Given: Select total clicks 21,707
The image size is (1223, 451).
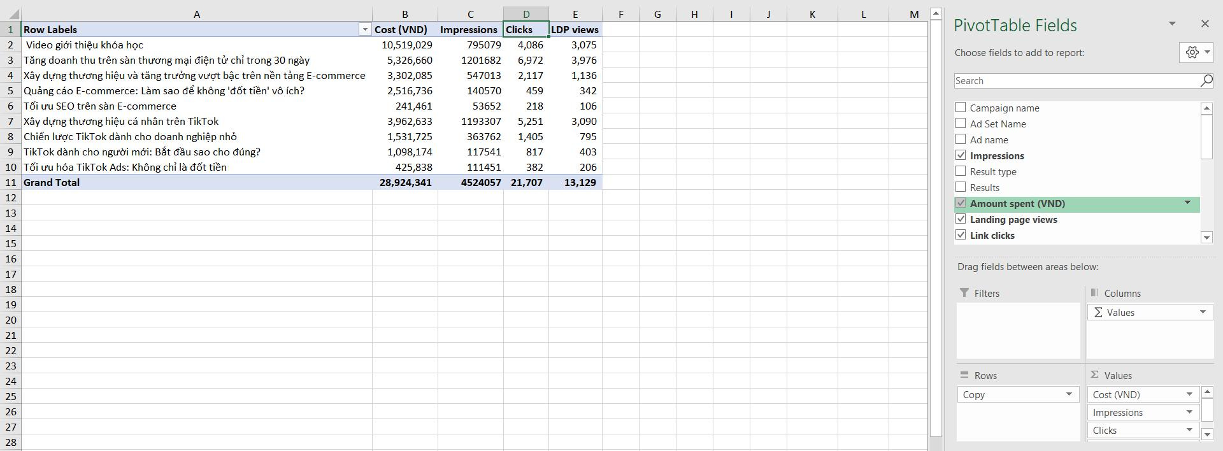Looking at the screenshot, I should (526, 182).
